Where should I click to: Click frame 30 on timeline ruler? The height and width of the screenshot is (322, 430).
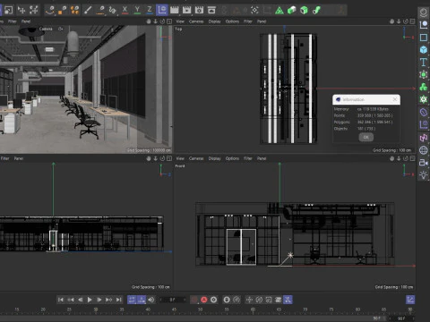(x=96, y=310)
